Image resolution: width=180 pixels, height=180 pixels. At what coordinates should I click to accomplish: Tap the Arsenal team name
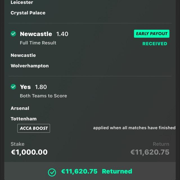[x=20, y=108]
